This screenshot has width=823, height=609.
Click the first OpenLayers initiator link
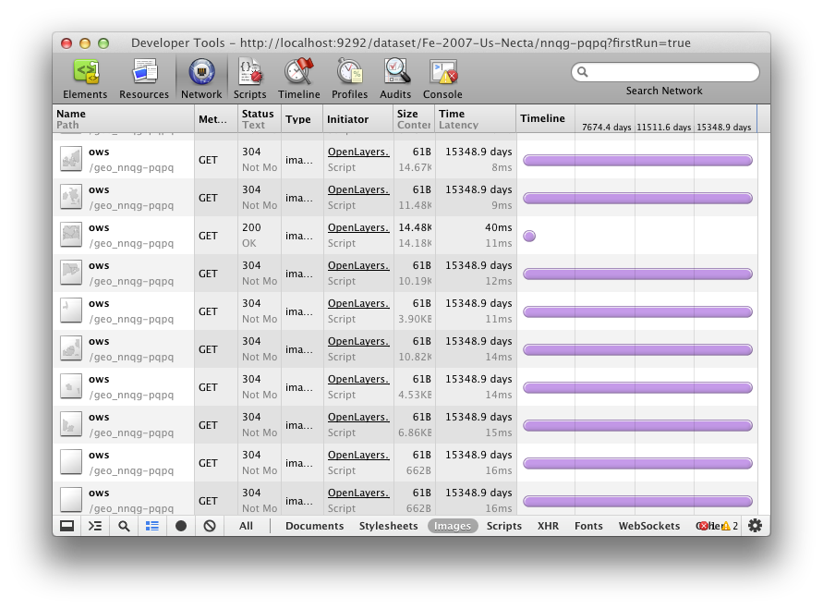358,152
